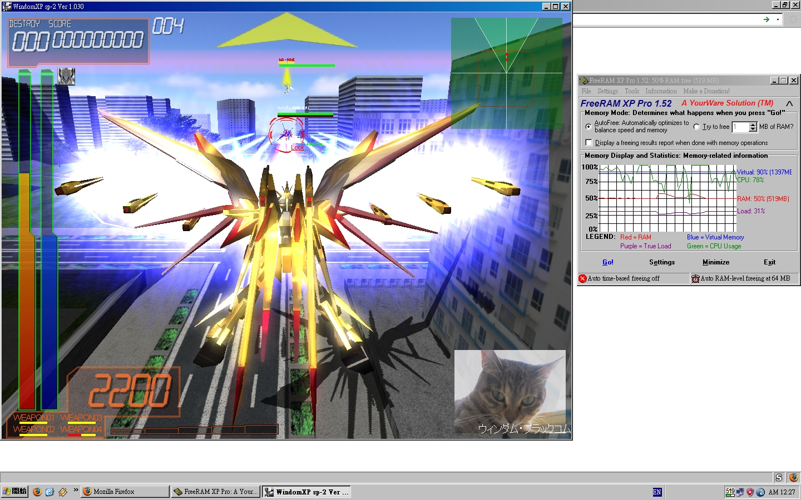The height and width of the screenshot is (500, 801).
Task: Open the Firefox address bar dropdown arrow
Action: [x=778, y=19]
